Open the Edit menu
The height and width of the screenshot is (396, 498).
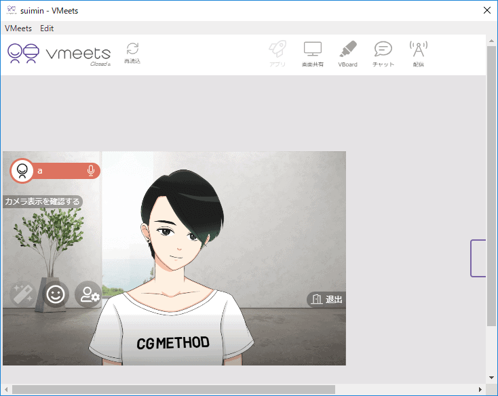[x=47, y=28]
